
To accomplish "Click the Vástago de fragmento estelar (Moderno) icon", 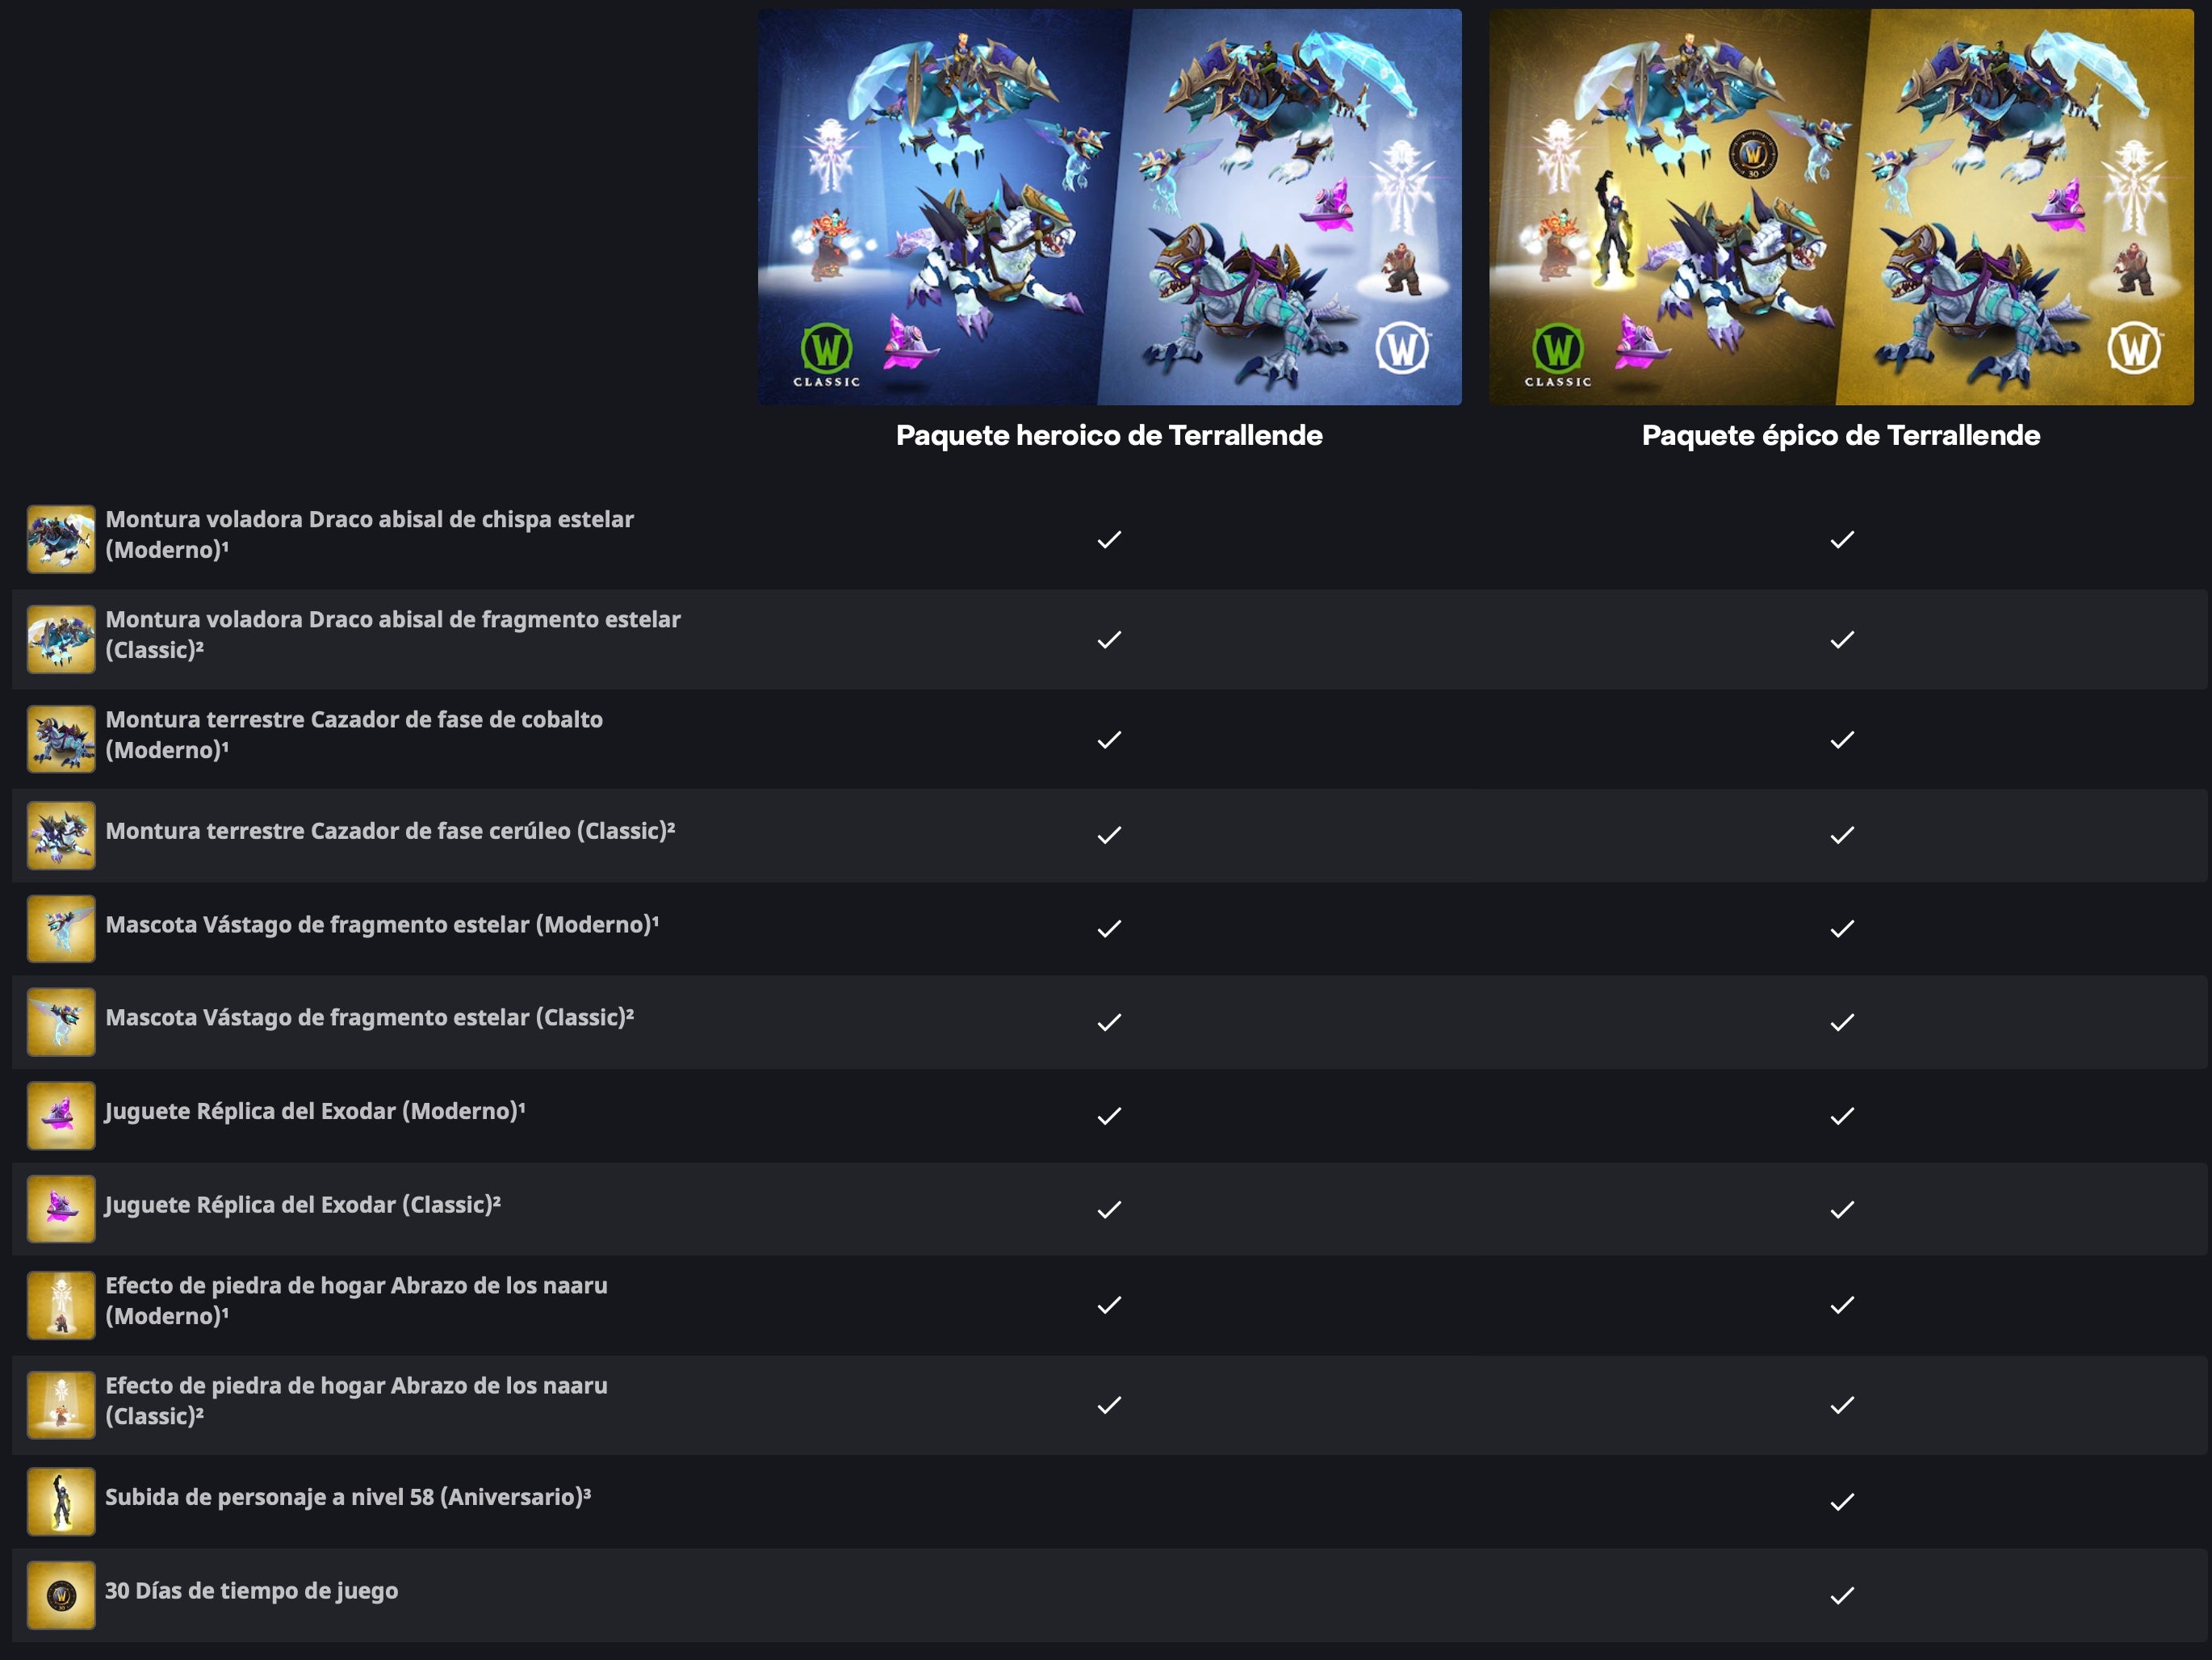I will tap(61, 928).
